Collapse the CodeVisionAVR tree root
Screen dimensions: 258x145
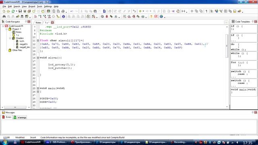tap(3, 26)
